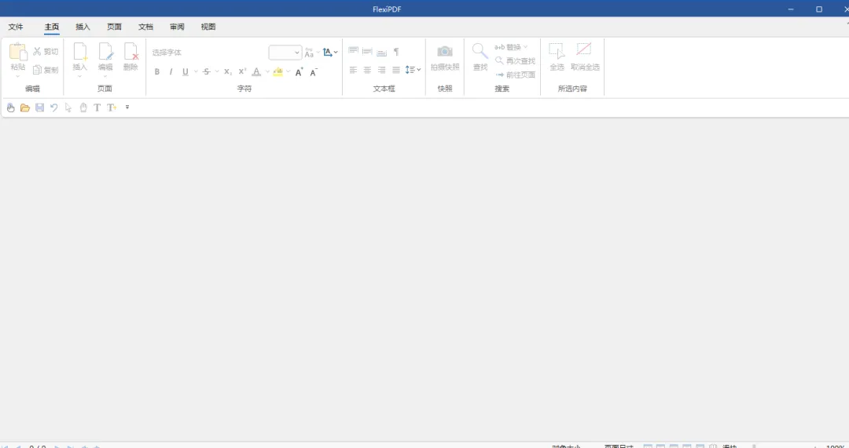Click the Paste clipboard icon
Screen dimensions: 849x448
click(18, 52)
